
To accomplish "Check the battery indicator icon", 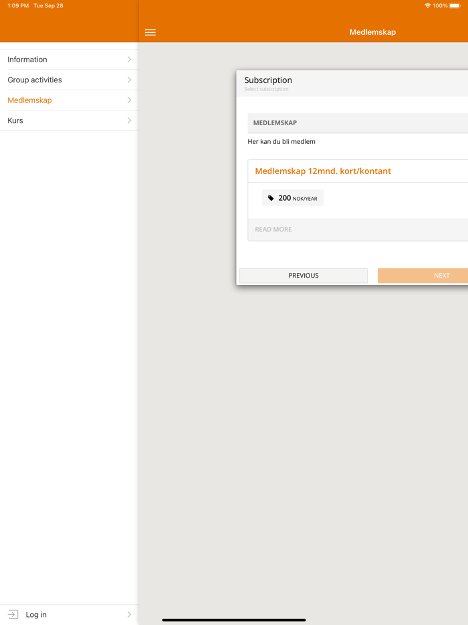I will pos(455,5).
